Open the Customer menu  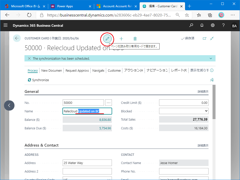point(114,71)
